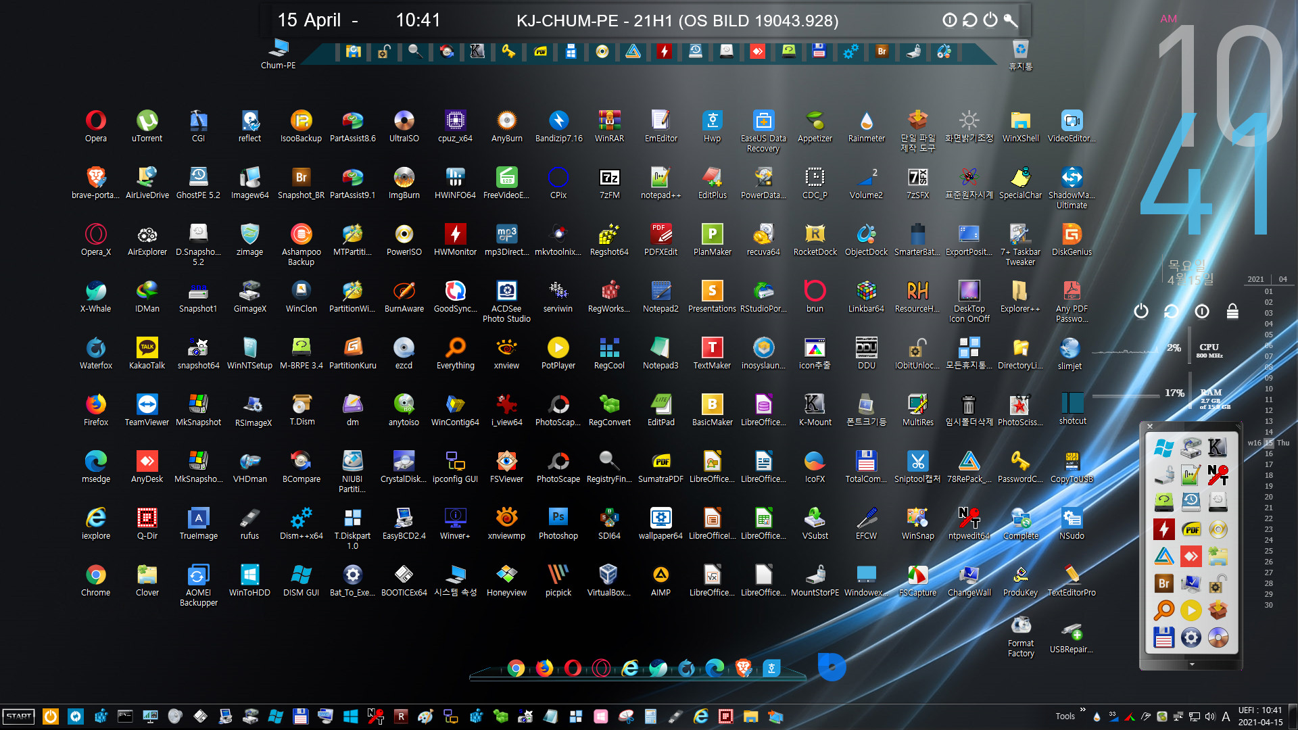Launch the PotPlayer desktop icon
The height and width of the screenshot is (730, 1298).
pos(558,354)
